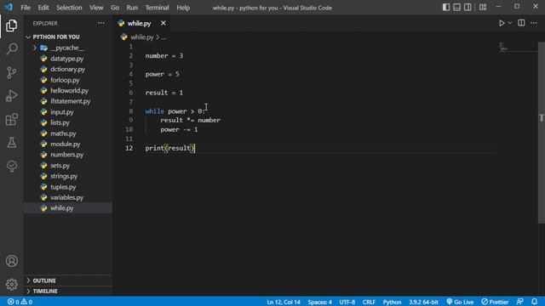
Task: Open the Explorer view in activity bar
Action: [11, 25]
